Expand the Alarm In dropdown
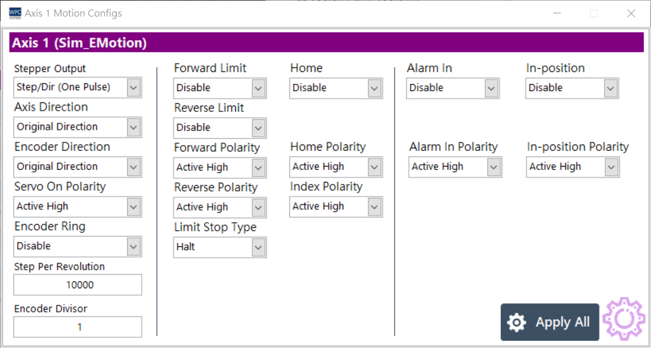Screen dimensions: 651x348 point(453,88)
